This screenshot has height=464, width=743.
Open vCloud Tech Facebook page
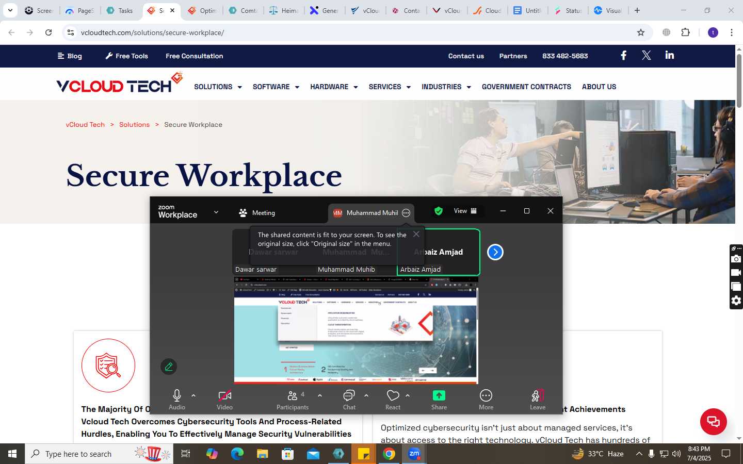click(623, 55)
